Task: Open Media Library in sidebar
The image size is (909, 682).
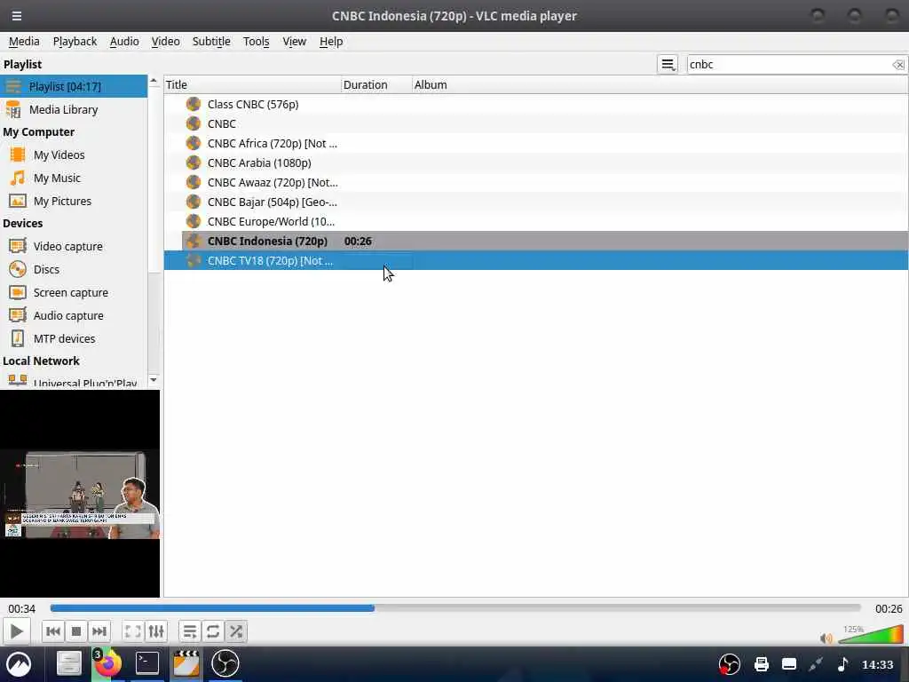Action: tap(74, 109)
